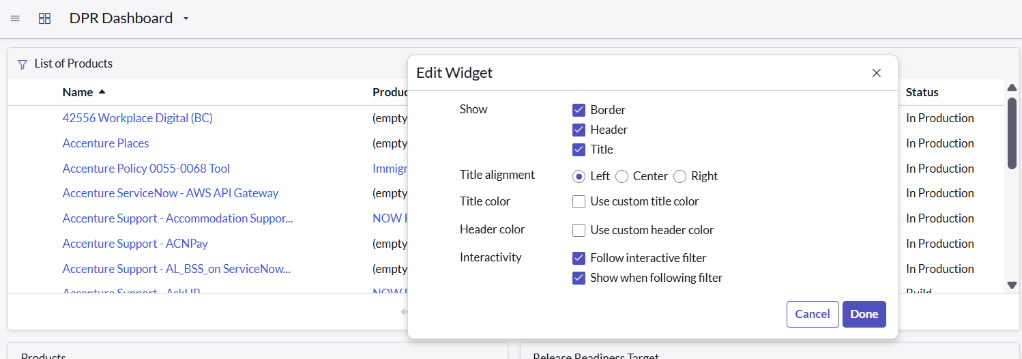1022x359 pixels.
Task: Click the Status column header
Action: [922, 92]
